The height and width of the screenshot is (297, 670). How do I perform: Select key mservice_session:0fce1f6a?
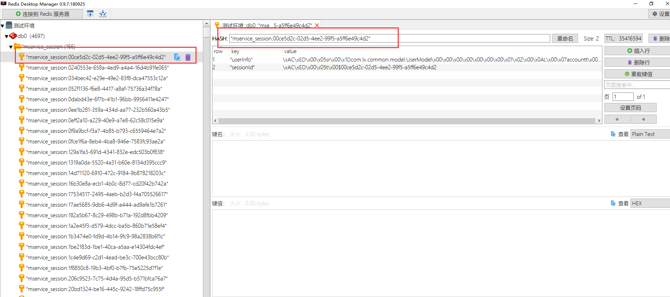[95, 141]
